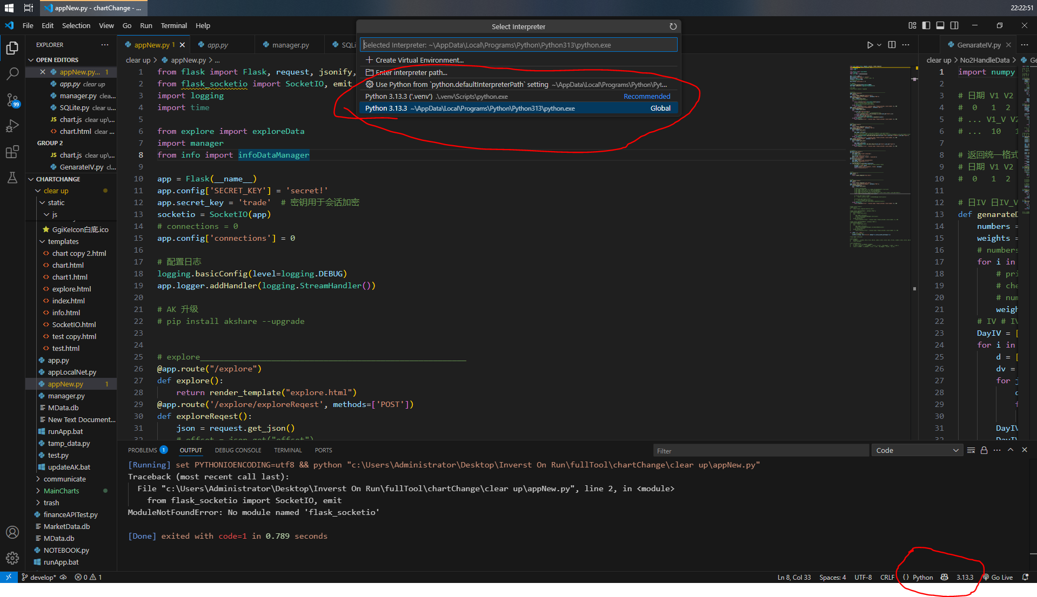
Task: Close the GenarateIV.py tab
Action: [x=1008, y=45]
